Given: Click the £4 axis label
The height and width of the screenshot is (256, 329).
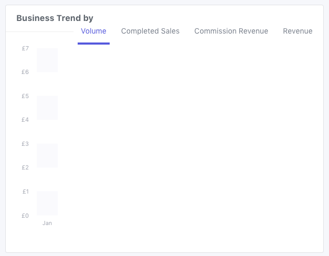Looking at the screenshot, I should 25,120.
